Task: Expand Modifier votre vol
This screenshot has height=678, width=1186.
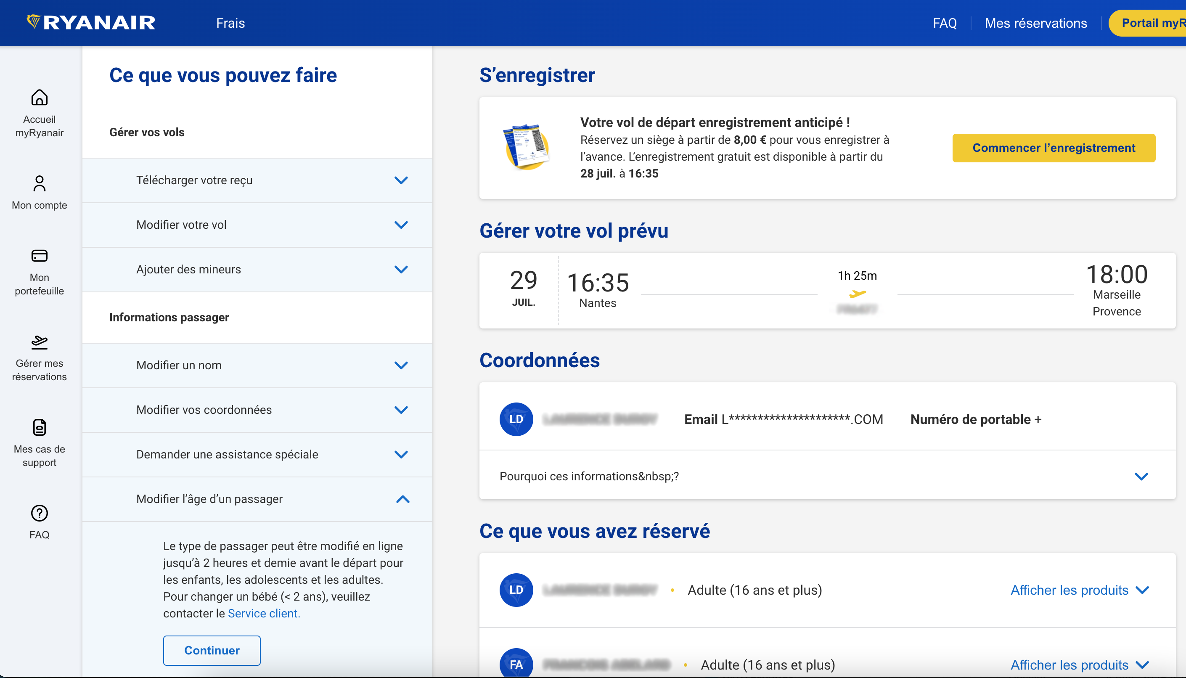Action: 257,225
